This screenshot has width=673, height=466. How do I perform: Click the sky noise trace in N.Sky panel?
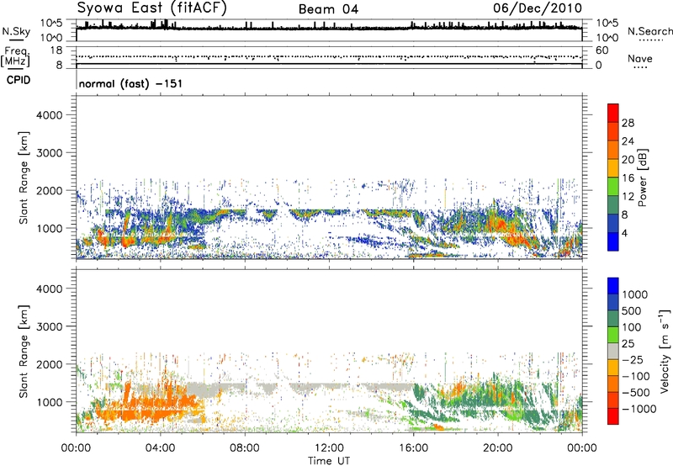pos(329,29)
